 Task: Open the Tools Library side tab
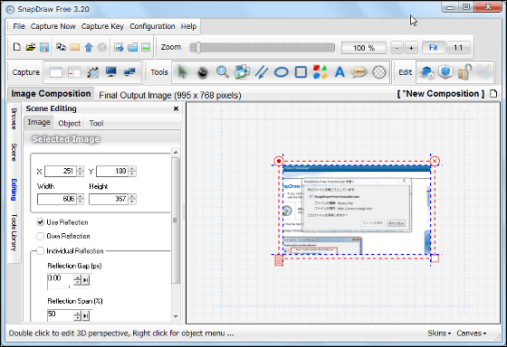[x=14, y=232]
